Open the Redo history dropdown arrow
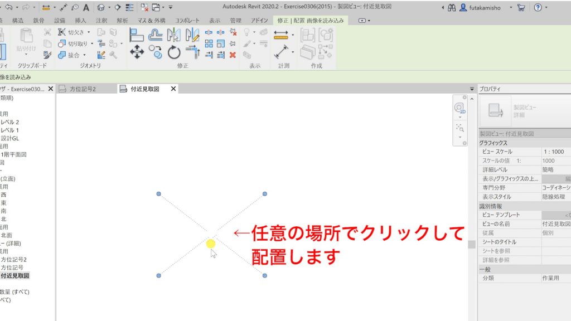Image resolution: width=571 pixels, height=321 pixels. click(x=35, y=7)
